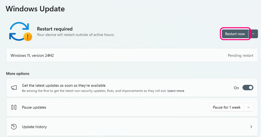This screenshot has height=137, width=261.
Task: Click the Windows Update page heading
Action: tap(35, 9)
